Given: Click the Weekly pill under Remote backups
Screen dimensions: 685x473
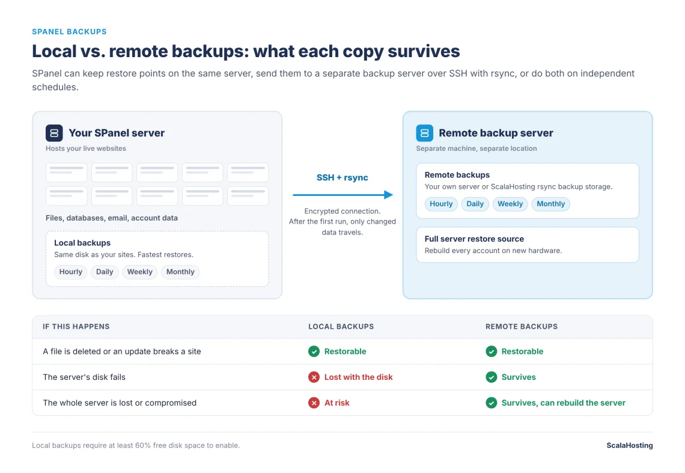Looking at the screenshot, I should click(x=510, y=204).
